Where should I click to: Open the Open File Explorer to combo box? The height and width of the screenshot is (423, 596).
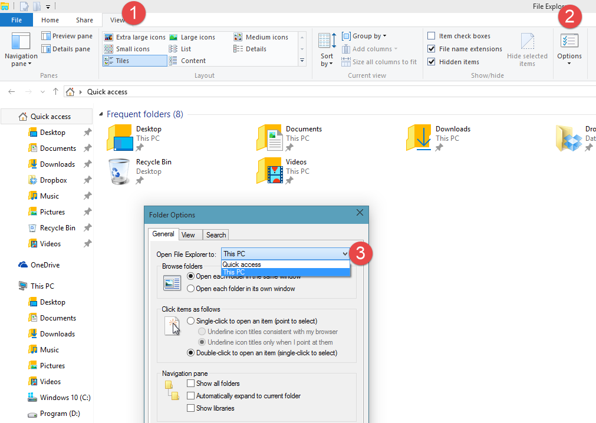tap(285, 254)
